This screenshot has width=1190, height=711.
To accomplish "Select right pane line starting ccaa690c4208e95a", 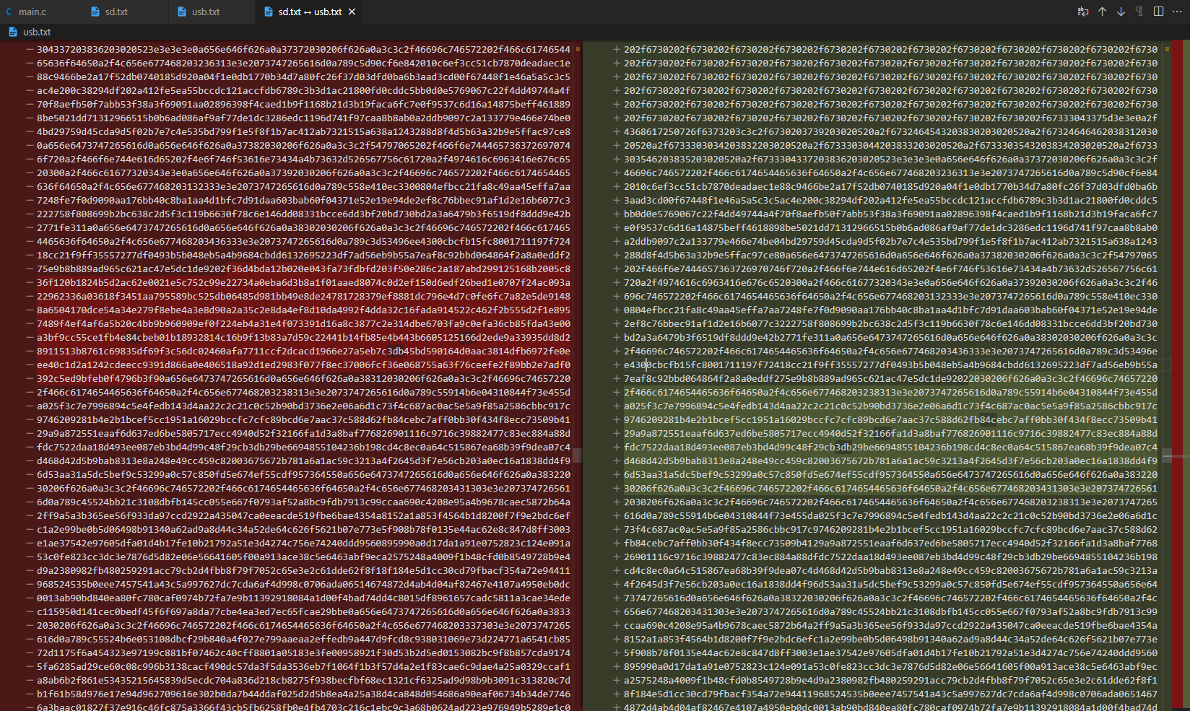I will click(x=890, y=625).
